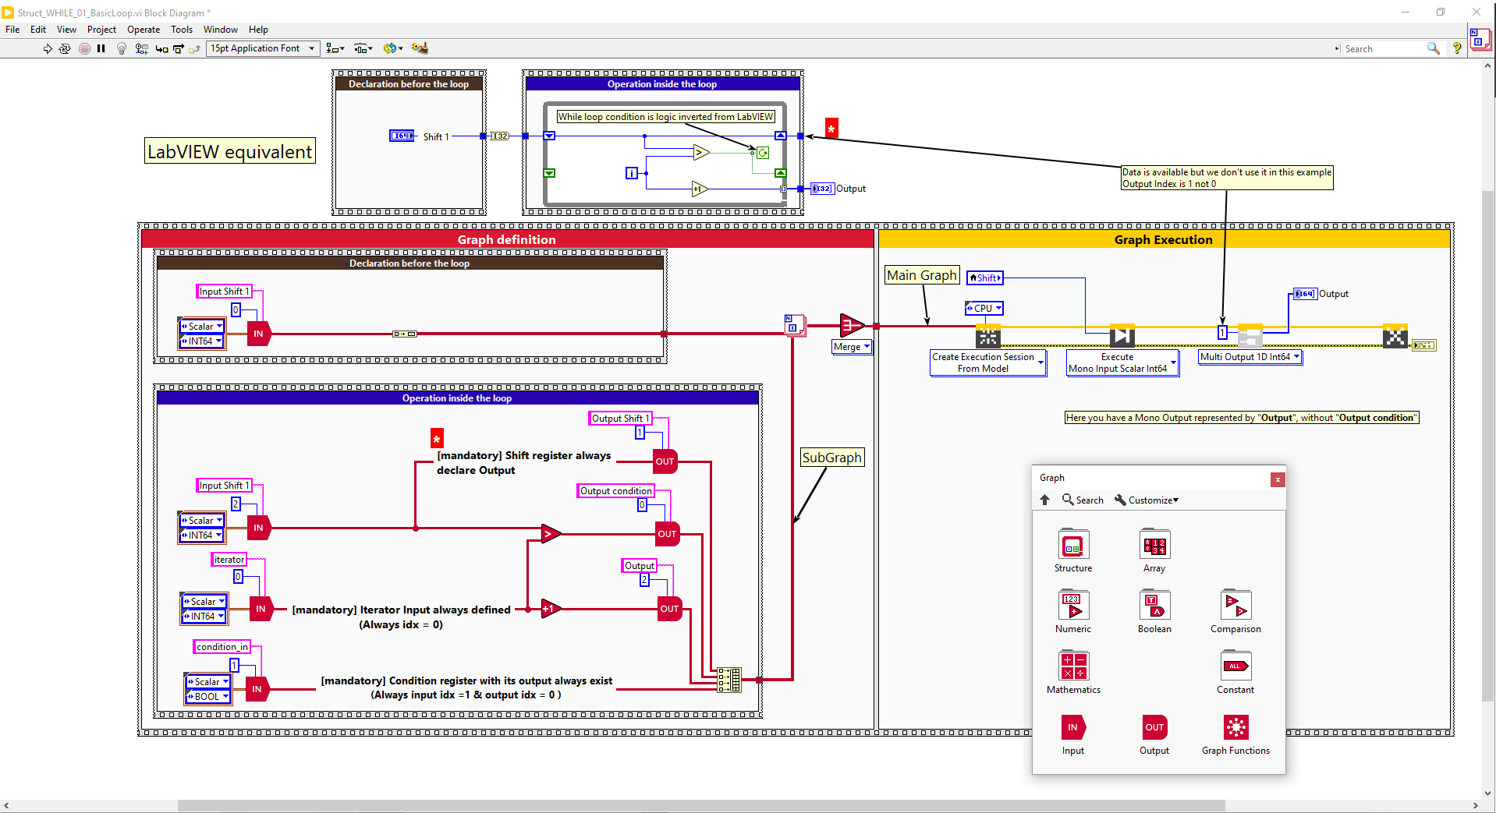Click the Merge graph node icon

(852, 325)
